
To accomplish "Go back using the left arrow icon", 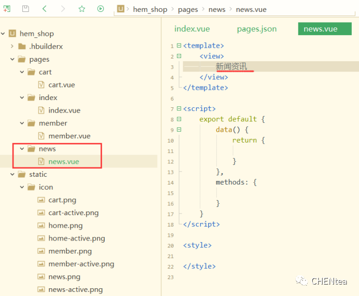I will click(45, 9).
